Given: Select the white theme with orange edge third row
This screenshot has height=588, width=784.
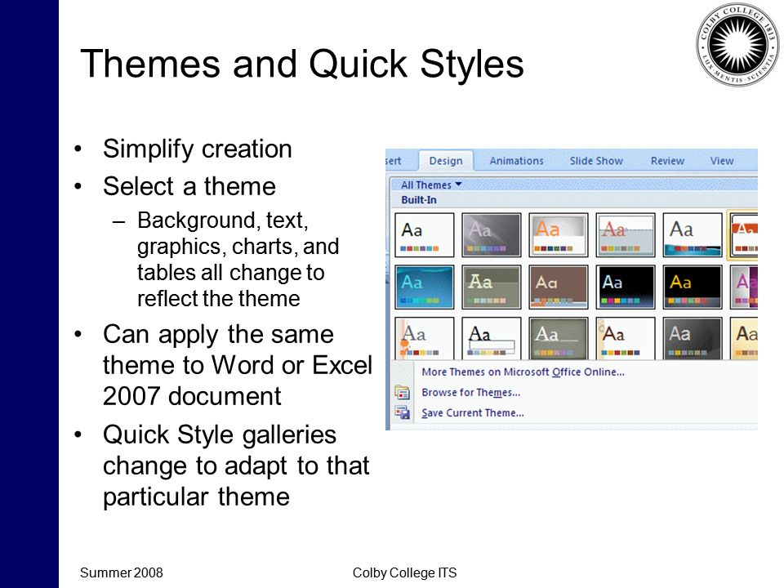Looking at the screenshot, I should (626, 338).
